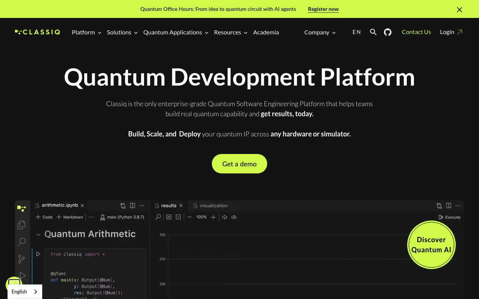Open the GitHub icon link
Viewport: 479px width, 299px height.
pyautogui.click(x=388, y=32)
